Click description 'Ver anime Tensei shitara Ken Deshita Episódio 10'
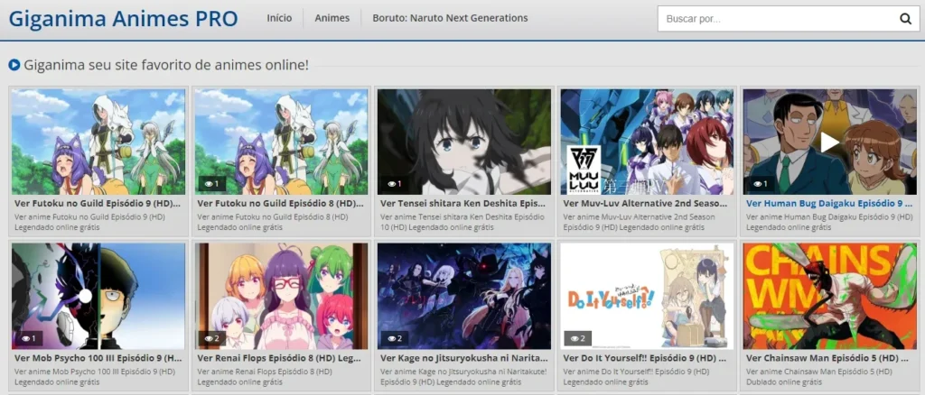The image size is (925, 395). coord(463,222)
